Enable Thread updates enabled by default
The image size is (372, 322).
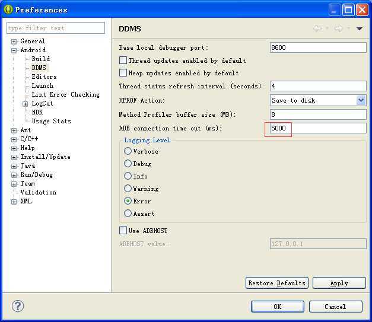123,60
